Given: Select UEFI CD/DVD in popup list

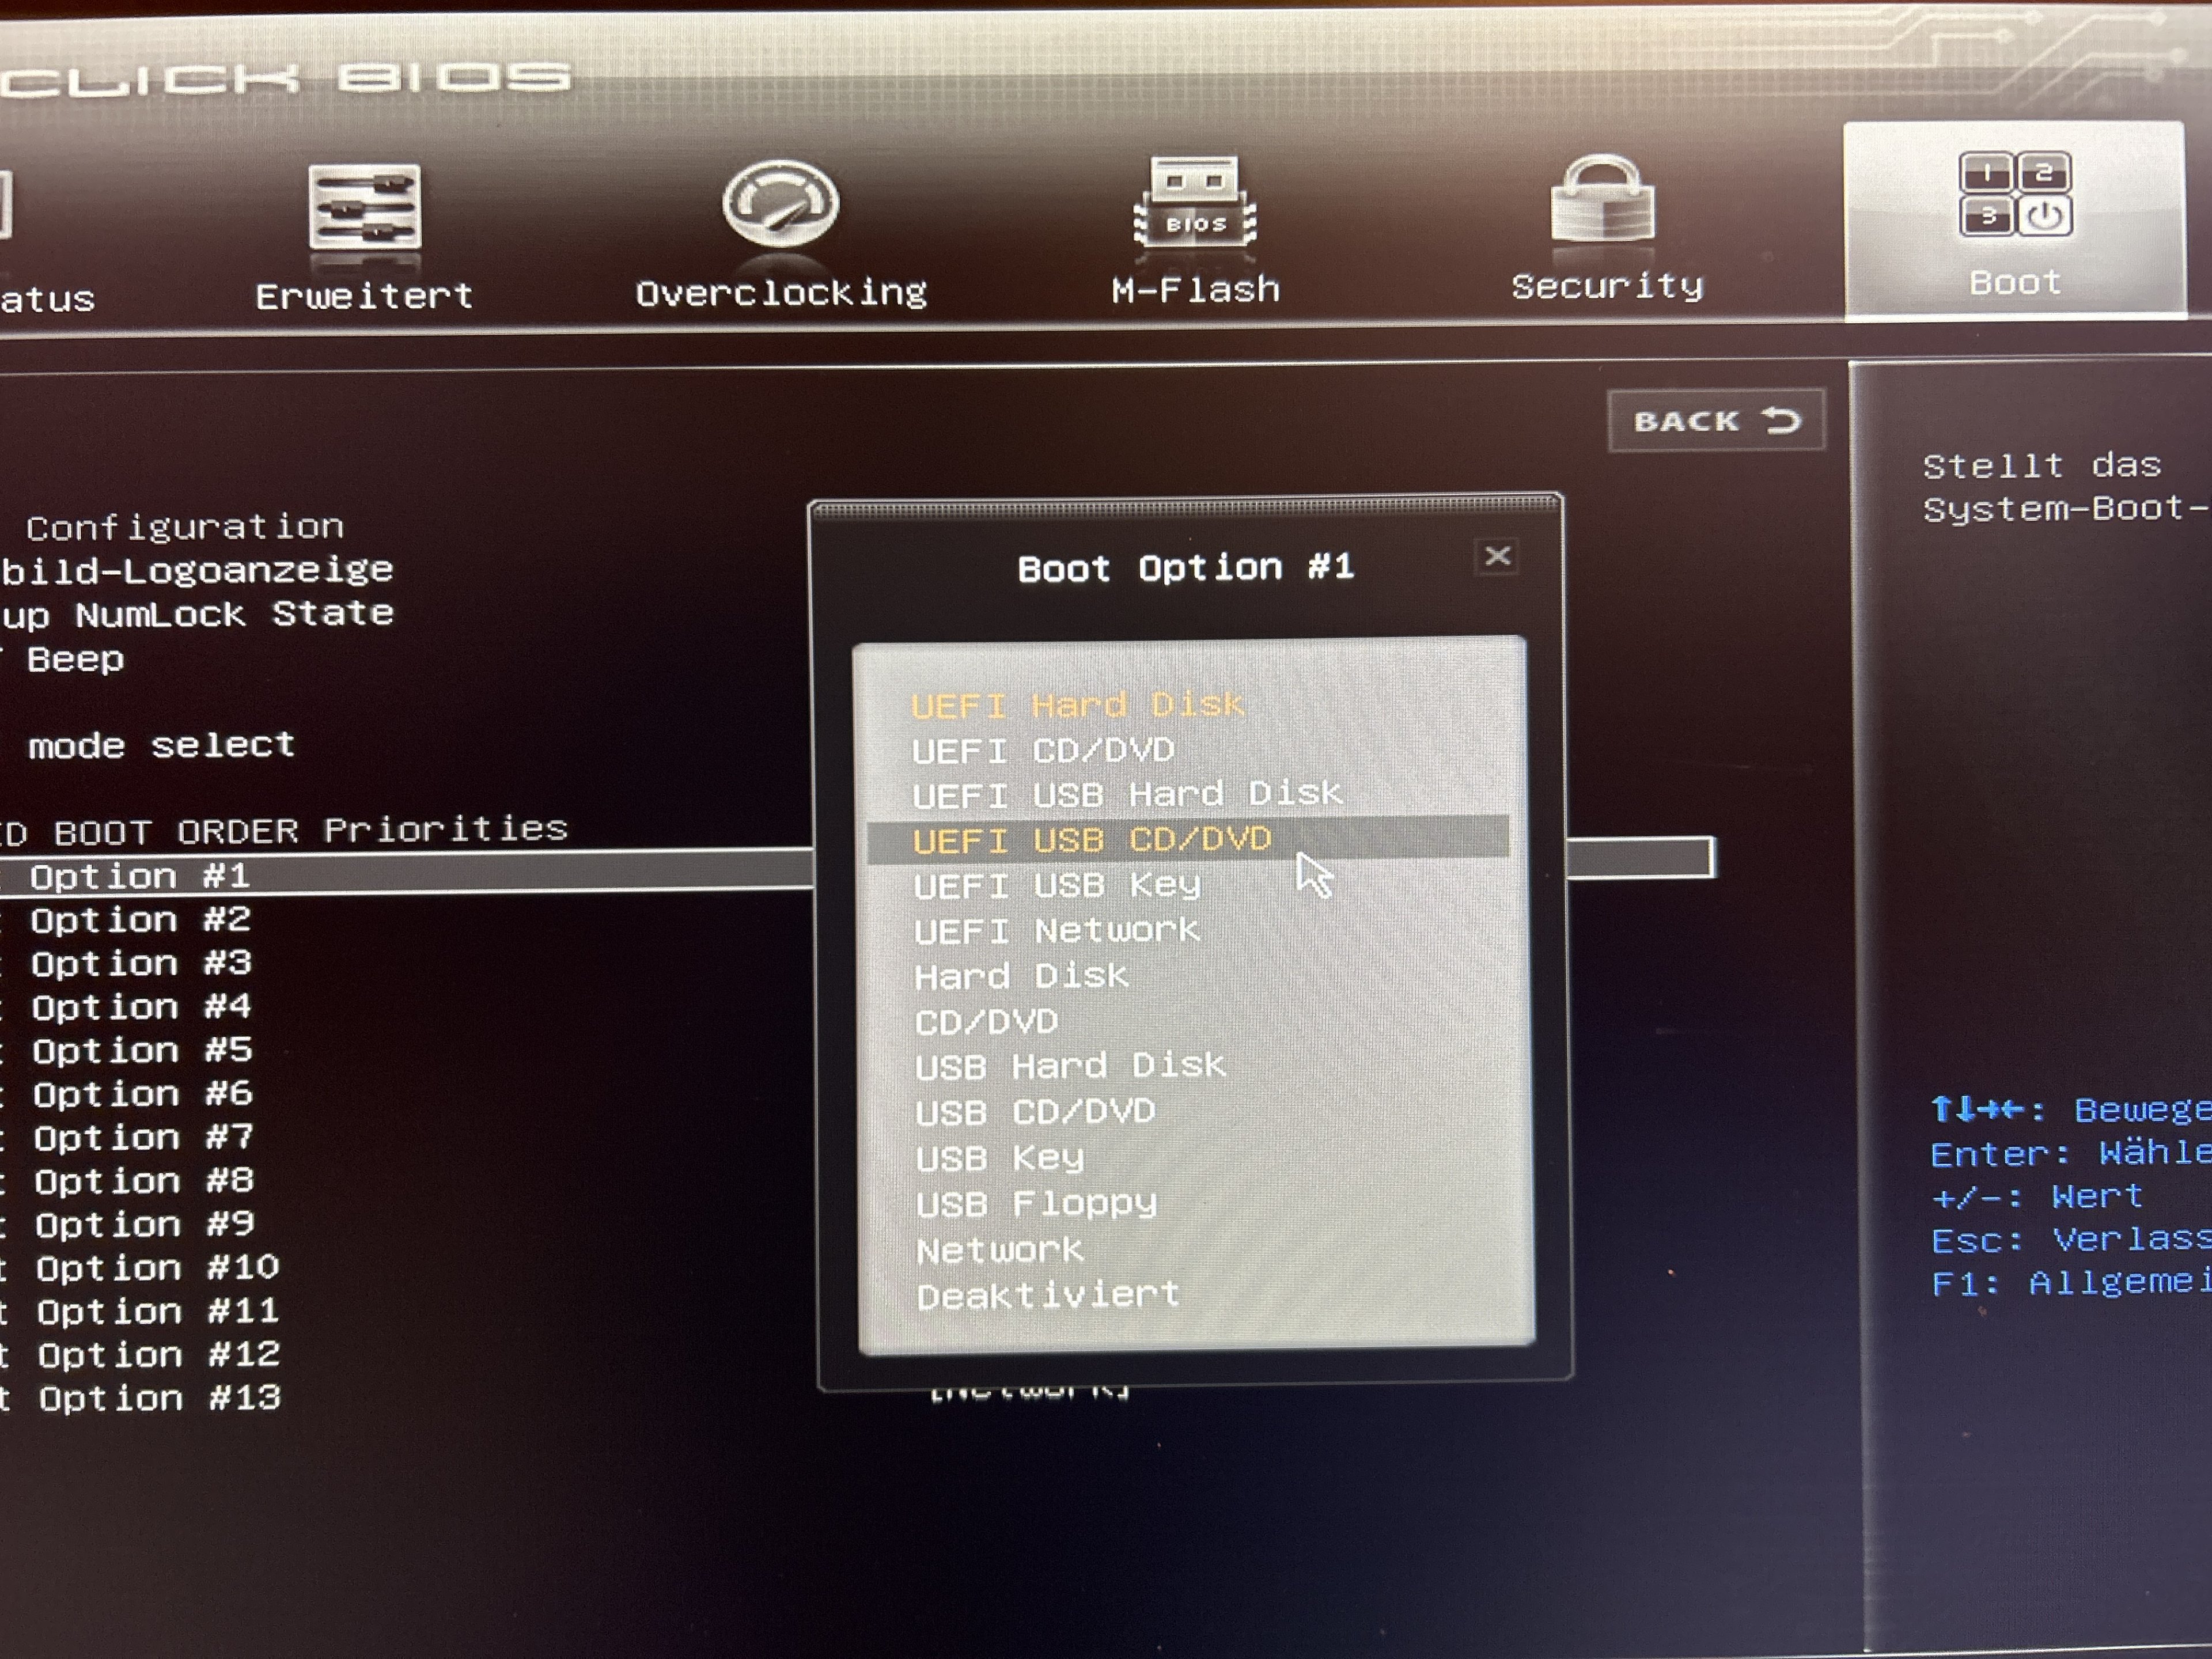Looking at the screenshot, I should pyautogui.click(x=1043, y=750).
